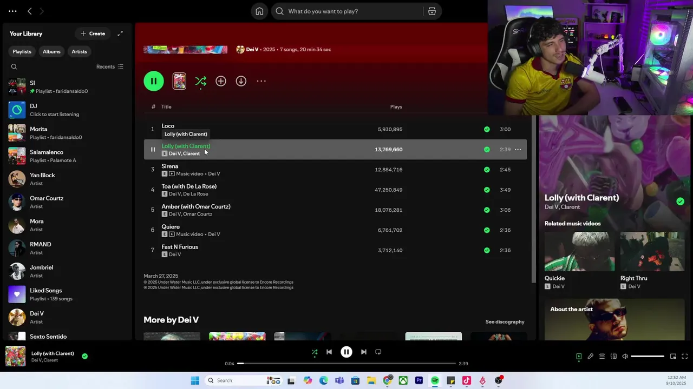Skip to previous track
The width and height of the screenshot is (693, 389).
[329, 352]
